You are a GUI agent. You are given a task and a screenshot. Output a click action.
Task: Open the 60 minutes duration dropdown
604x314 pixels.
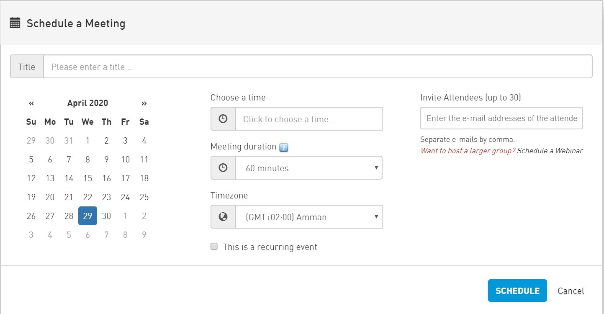(x=309, y=168)
